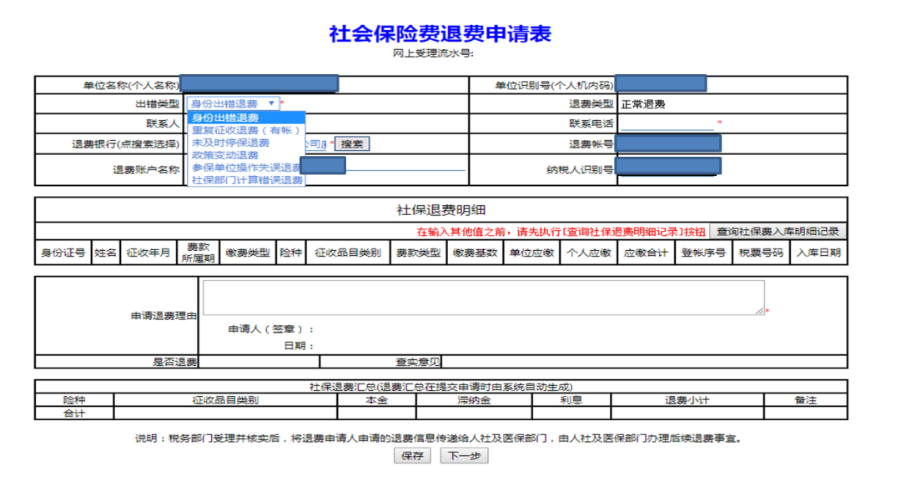Choose 重复征收退费（有帐） from the list

click(246, 130)
